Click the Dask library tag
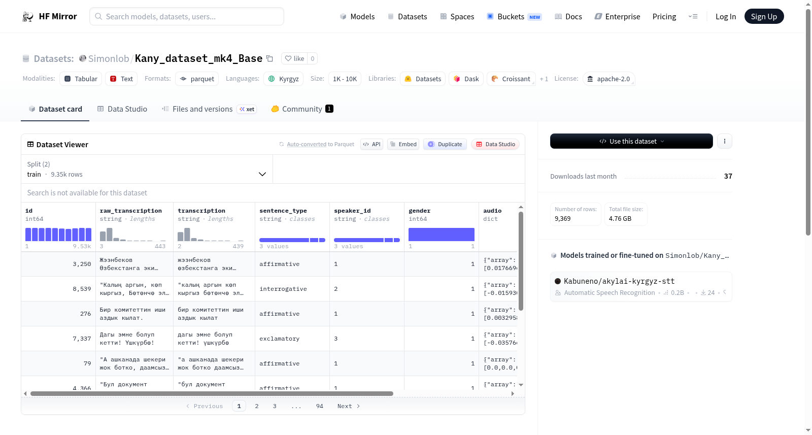Screen dimensions: 812x435 pos(466,79)
